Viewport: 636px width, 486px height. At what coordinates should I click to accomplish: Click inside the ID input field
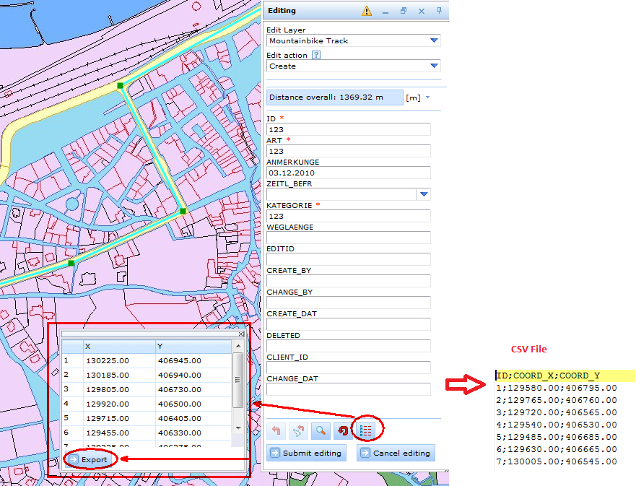pyautogui.click(x=349, y=129)
